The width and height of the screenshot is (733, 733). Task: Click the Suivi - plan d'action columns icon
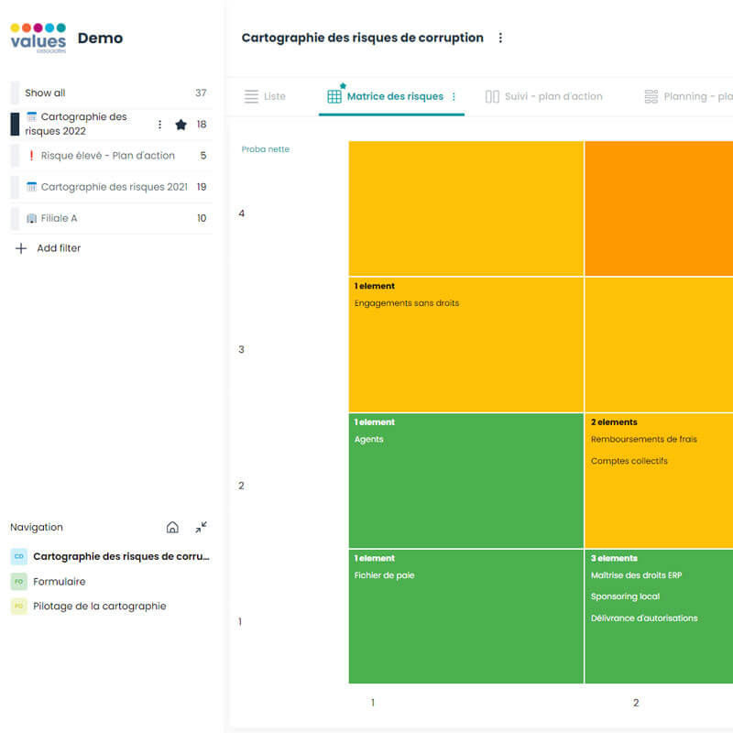[x=492, y=95]
